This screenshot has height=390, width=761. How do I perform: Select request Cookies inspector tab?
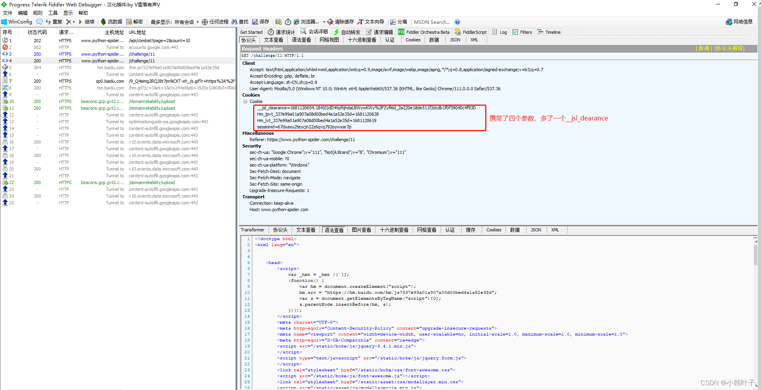tap(413, 40)
